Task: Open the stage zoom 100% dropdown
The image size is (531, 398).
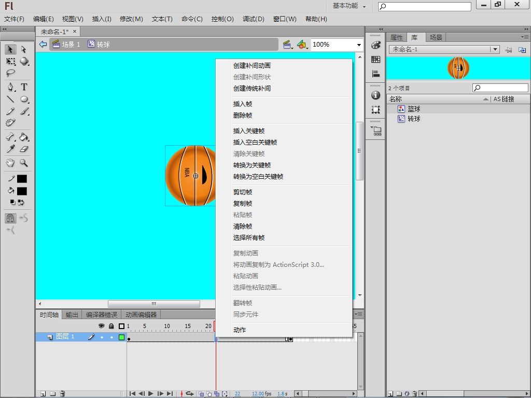Action: point(358,45)
